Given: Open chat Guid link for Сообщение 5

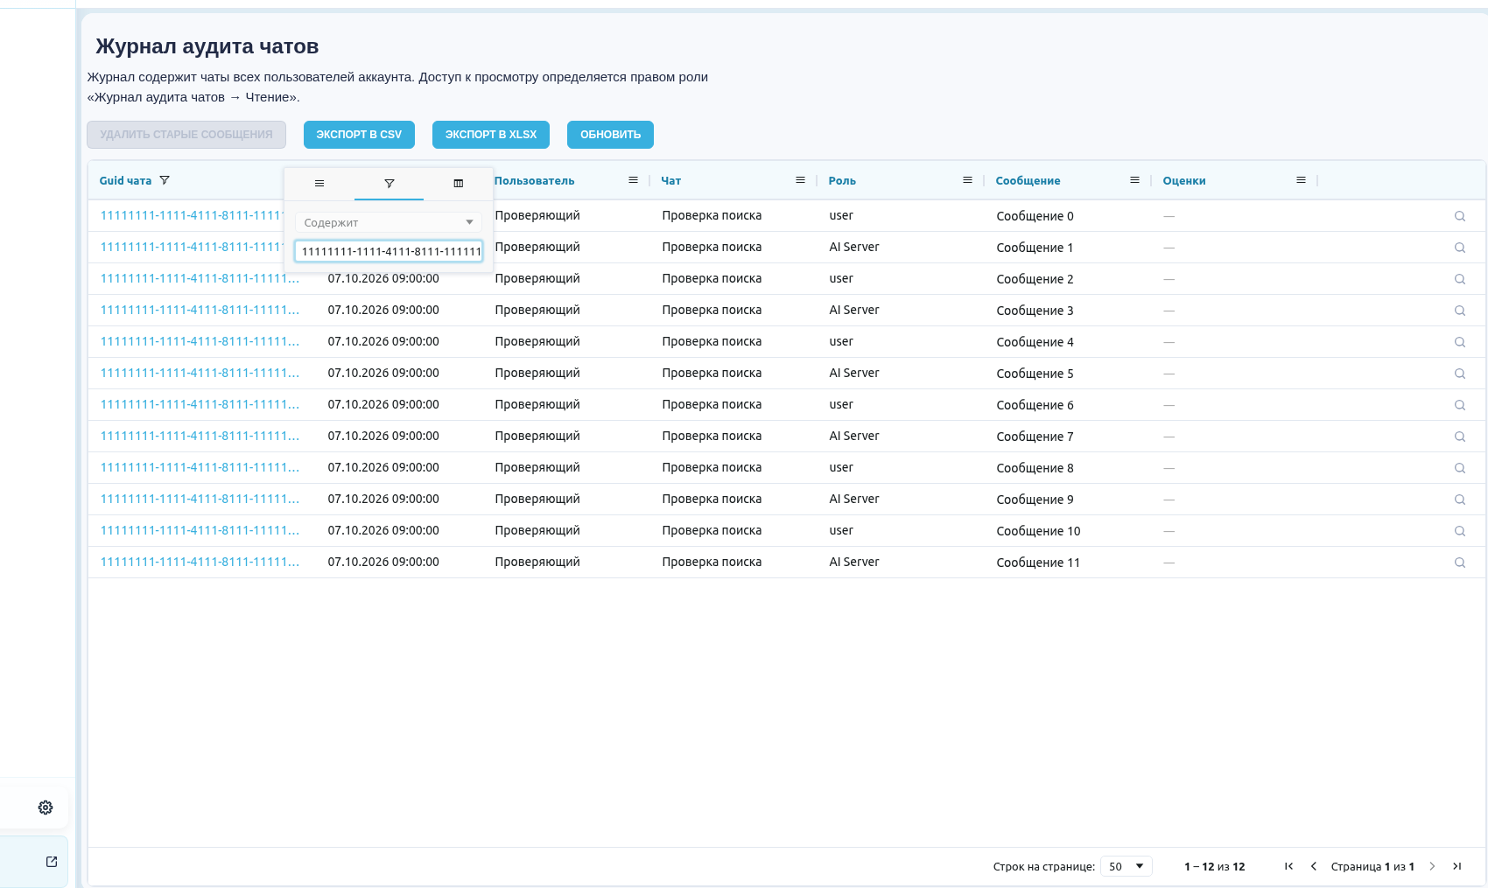Looking at the screenshot, I should click(200, 373).
